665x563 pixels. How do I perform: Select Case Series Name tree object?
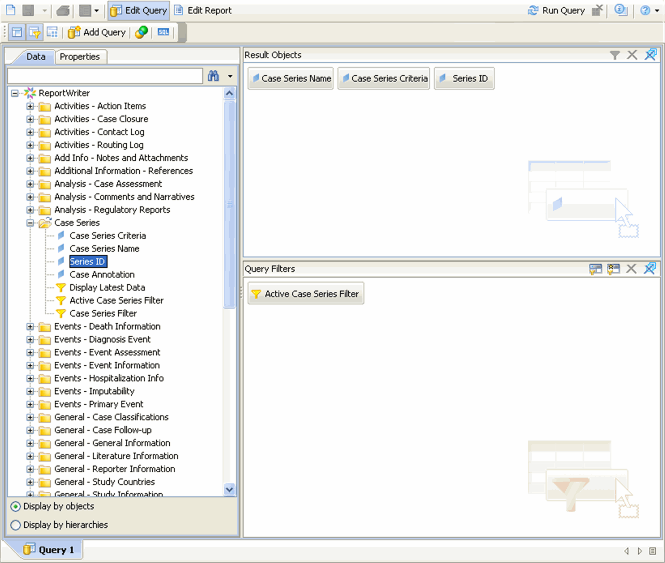104,249
